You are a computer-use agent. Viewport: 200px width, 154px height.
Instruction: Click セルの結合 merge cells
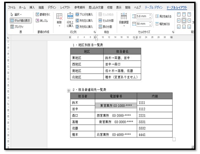[x=106, y=14]
